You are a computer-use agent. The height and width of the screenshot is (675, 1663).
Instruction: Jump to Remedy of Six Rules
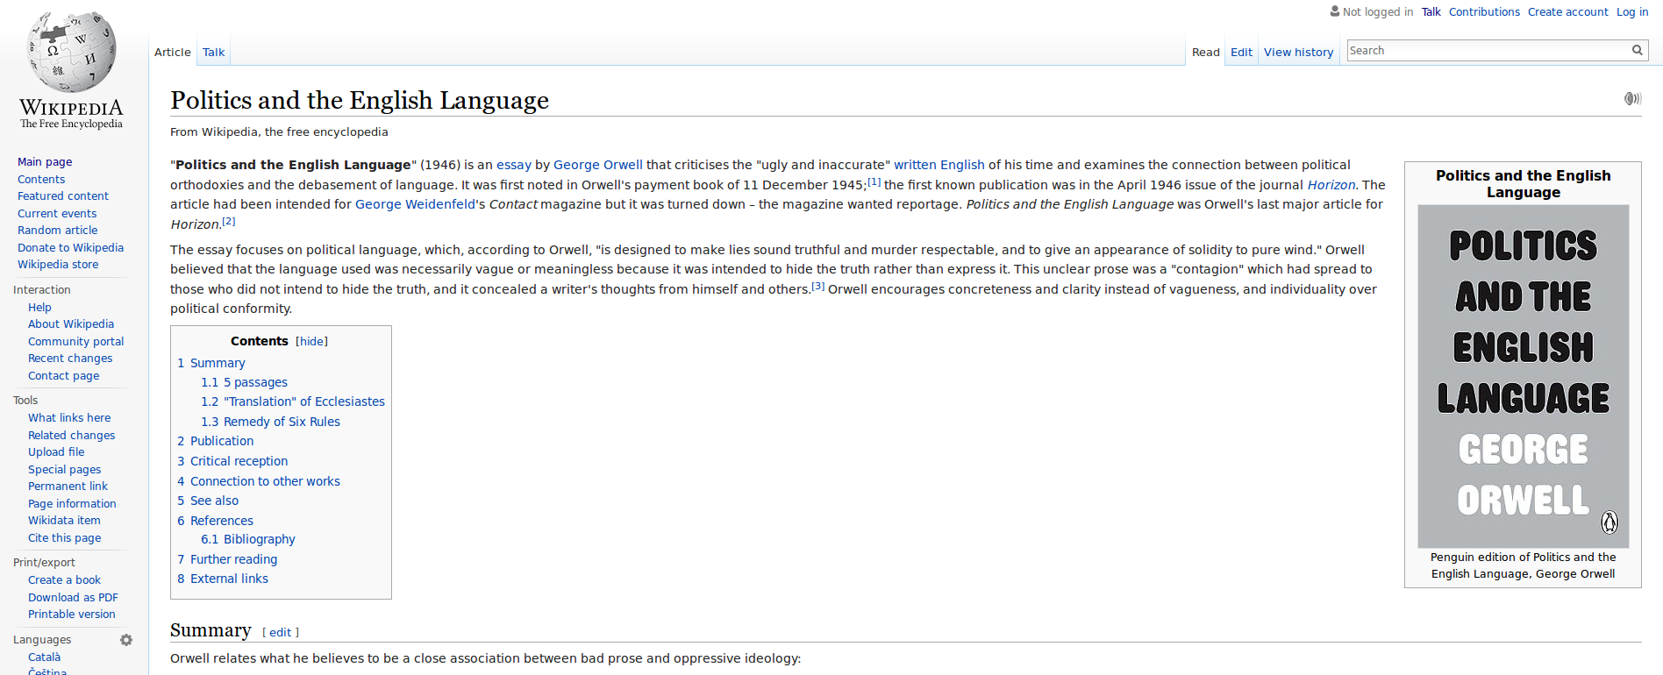pos(270,422)
